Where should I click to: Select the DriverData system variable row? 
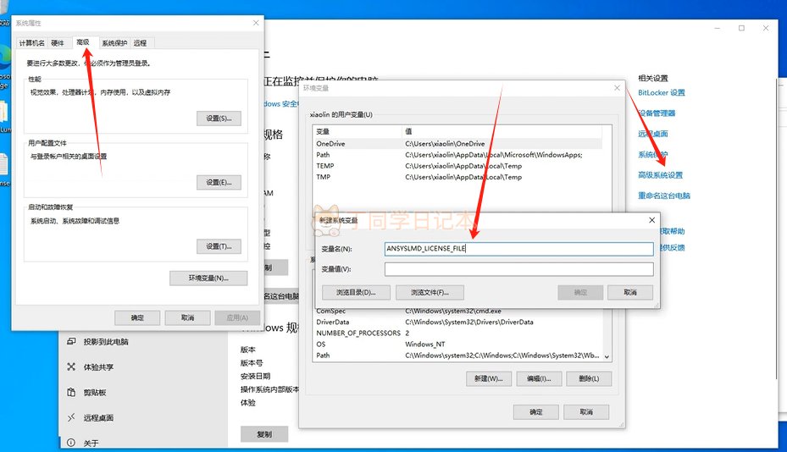coord(457,322)
